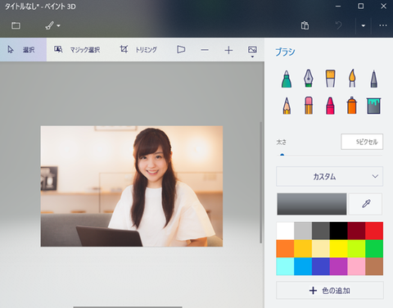Toggle the 3D view flag icon
393x308 pixels.
pyautogui.click(x=181, y=50)
